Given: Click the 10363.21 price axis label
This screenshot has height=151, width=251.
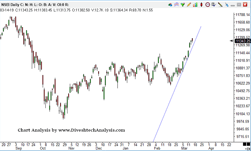Looking at the screenshot, I should pos(243,98).
